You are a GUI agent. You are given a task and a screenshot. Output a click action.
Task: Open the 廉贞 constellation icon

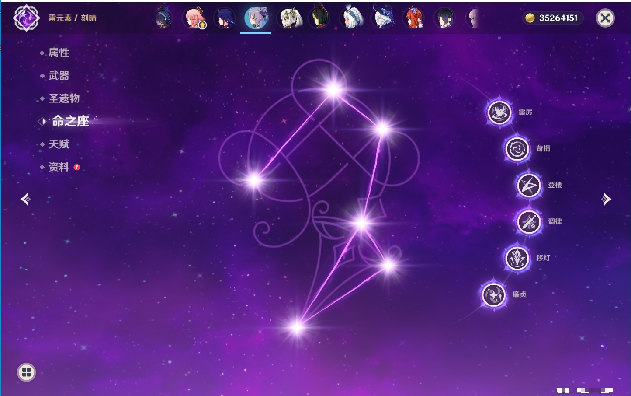[x=494, y=294]
